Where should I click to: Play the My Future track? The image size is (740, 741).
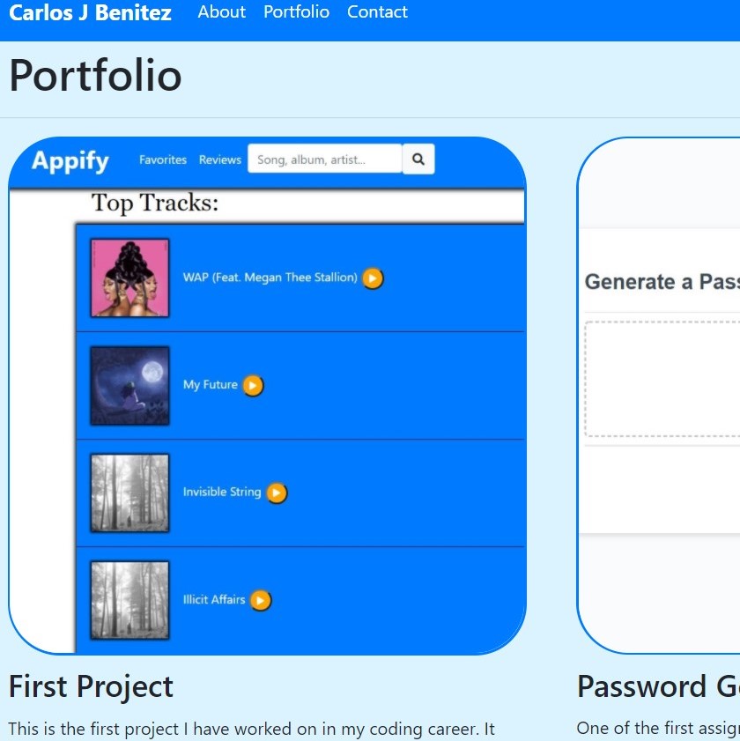253,386
